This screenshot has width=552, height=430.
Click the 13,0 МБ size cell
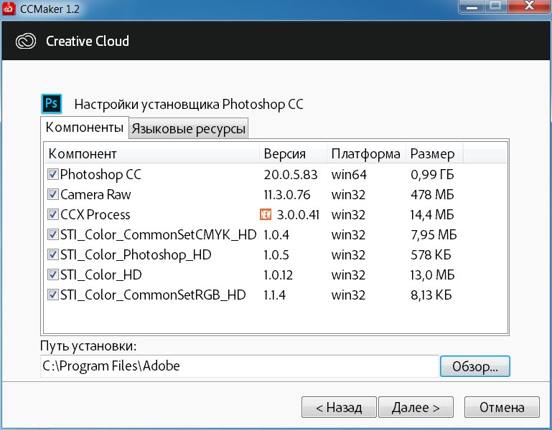tap(433, 274)
